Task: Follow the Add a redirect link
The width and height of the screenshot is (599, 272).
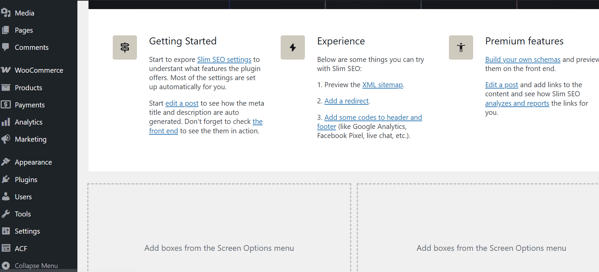Action: 346,101
